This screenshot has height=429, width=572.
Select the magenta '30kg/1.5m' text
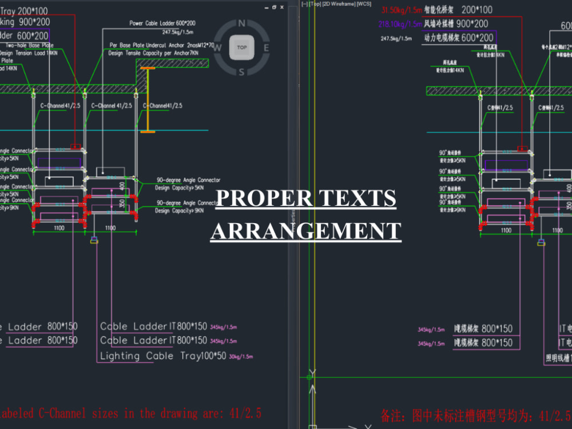(x=241, y=357)
